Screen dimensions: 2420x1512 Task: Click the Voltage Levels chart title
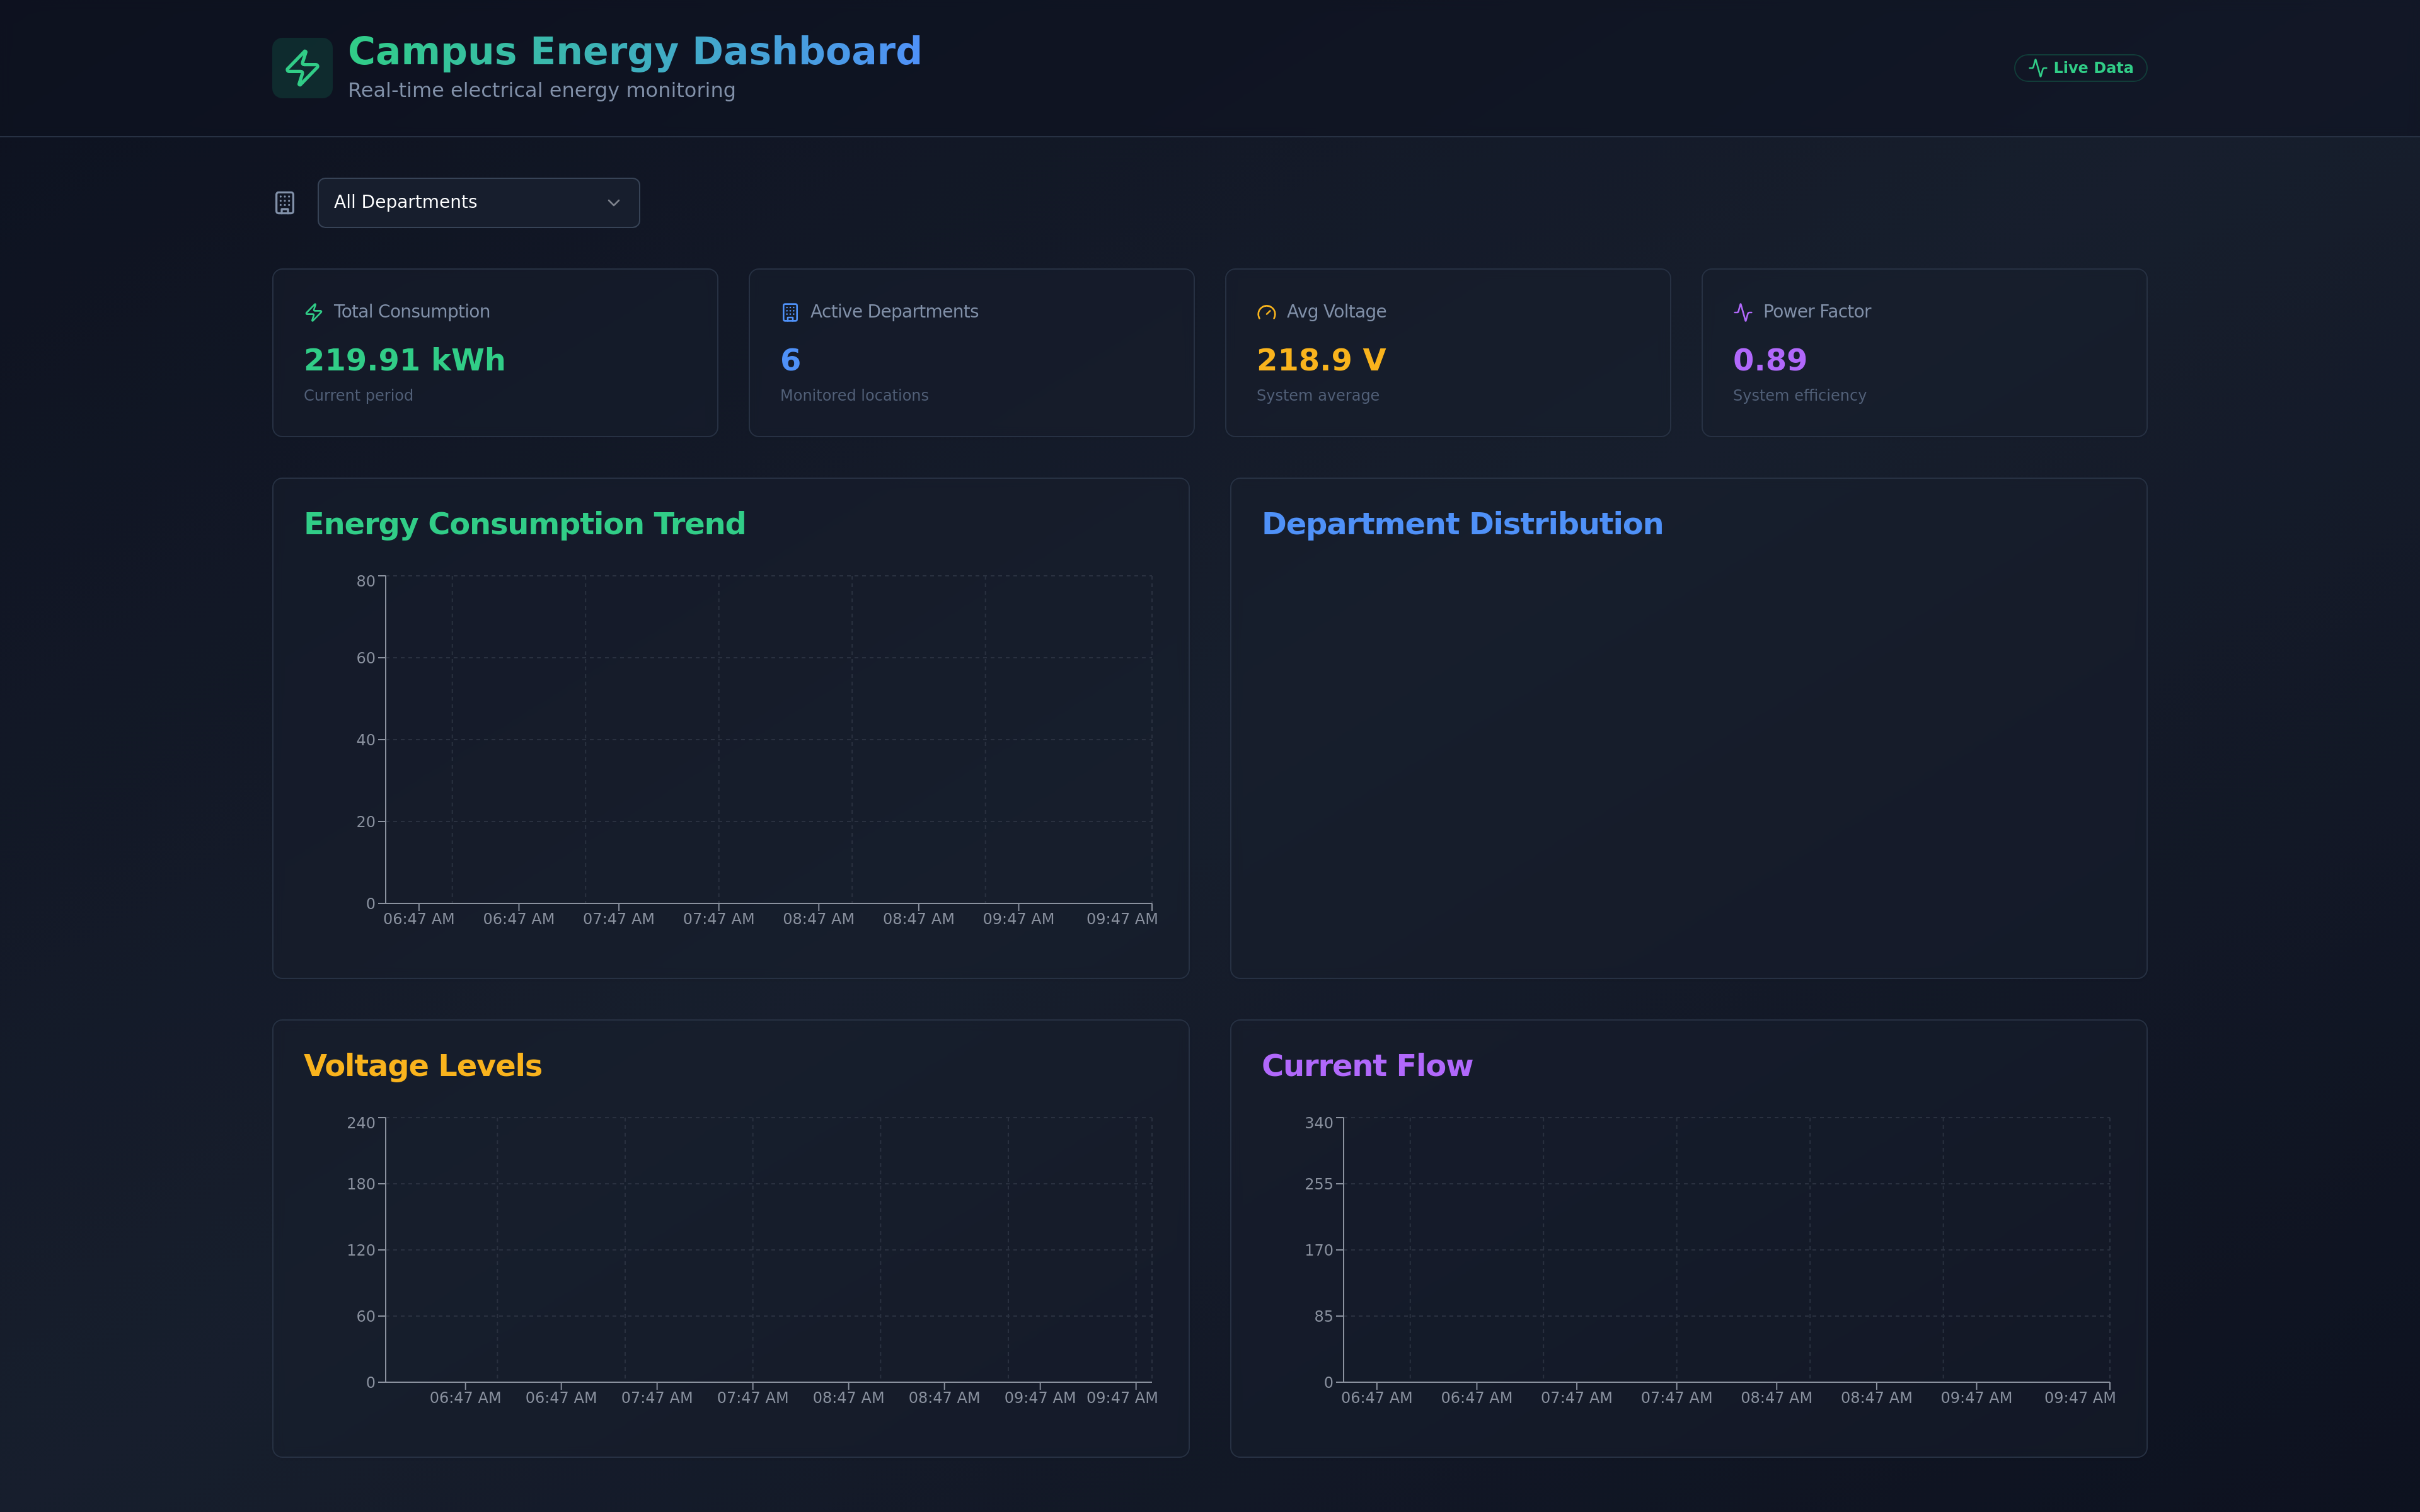422,1066
